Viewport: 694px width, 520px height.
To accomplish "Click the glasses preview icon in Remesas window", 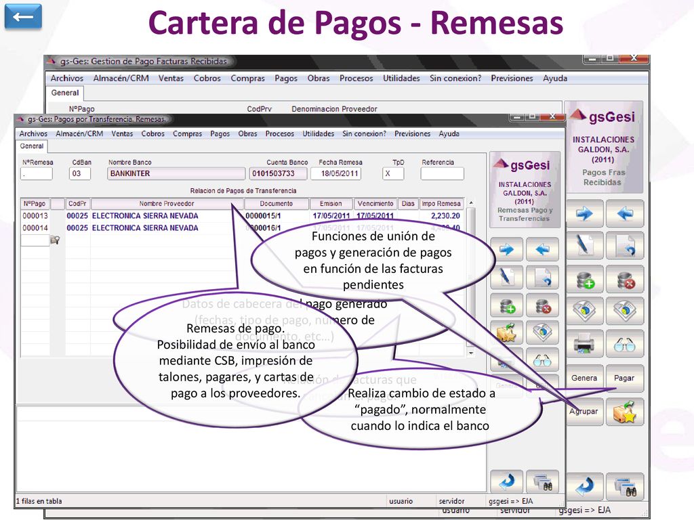I will tap(542, 360).
